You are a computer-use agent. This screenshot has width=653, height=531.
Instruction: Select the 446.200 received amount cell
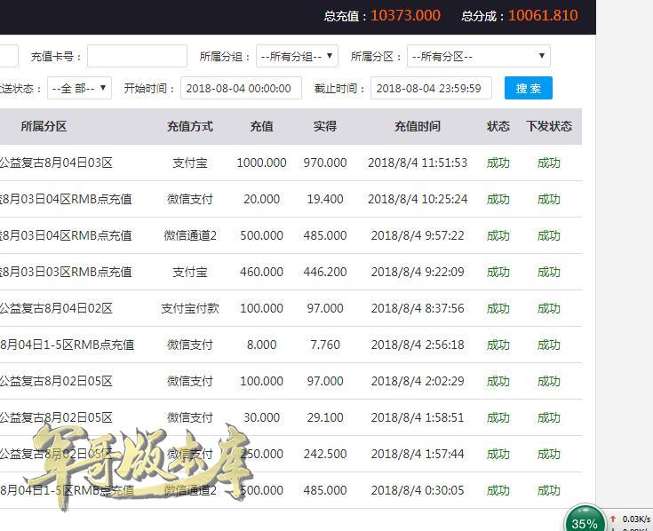pyautogui.click(x=325, y=272)
